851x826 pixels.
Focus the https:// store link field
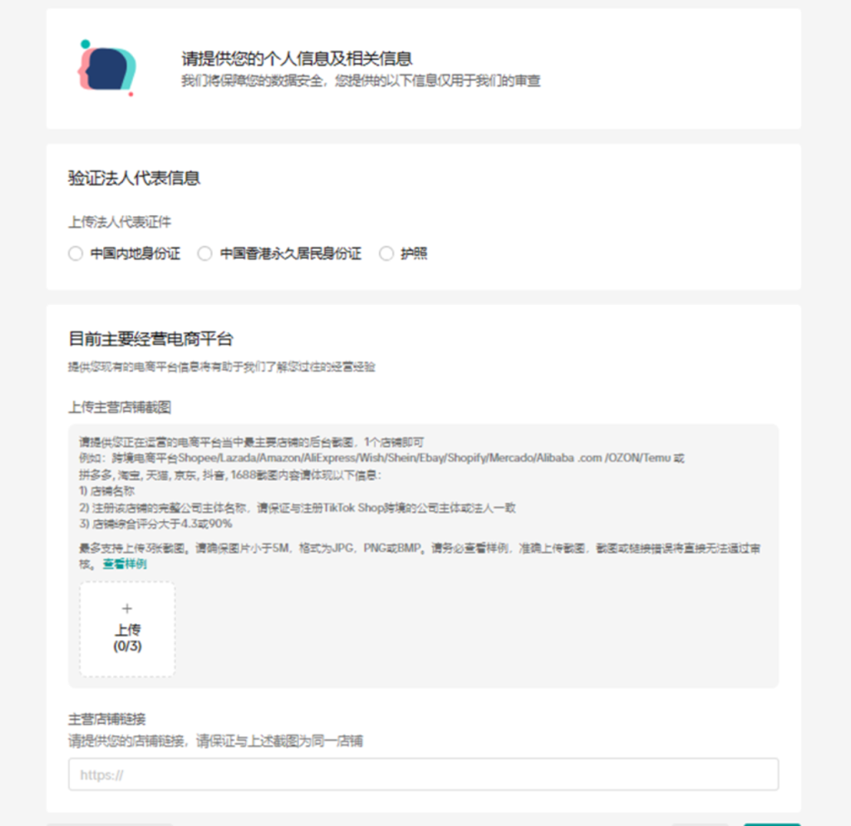[423, 774]
